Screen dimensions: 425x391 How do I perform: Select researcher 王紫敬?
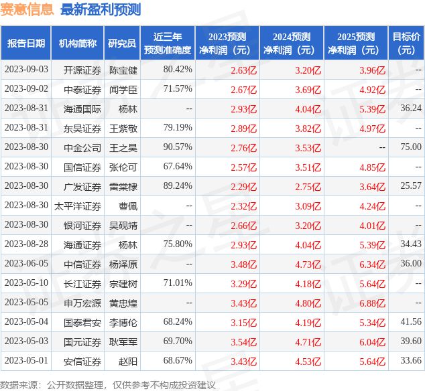pos(123,129)
